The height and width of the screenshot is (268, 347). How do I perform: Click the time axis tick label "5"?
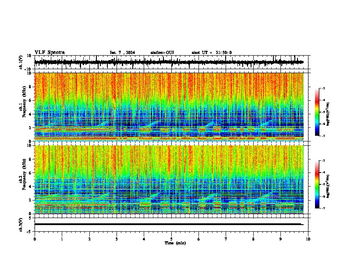(171, 239)
